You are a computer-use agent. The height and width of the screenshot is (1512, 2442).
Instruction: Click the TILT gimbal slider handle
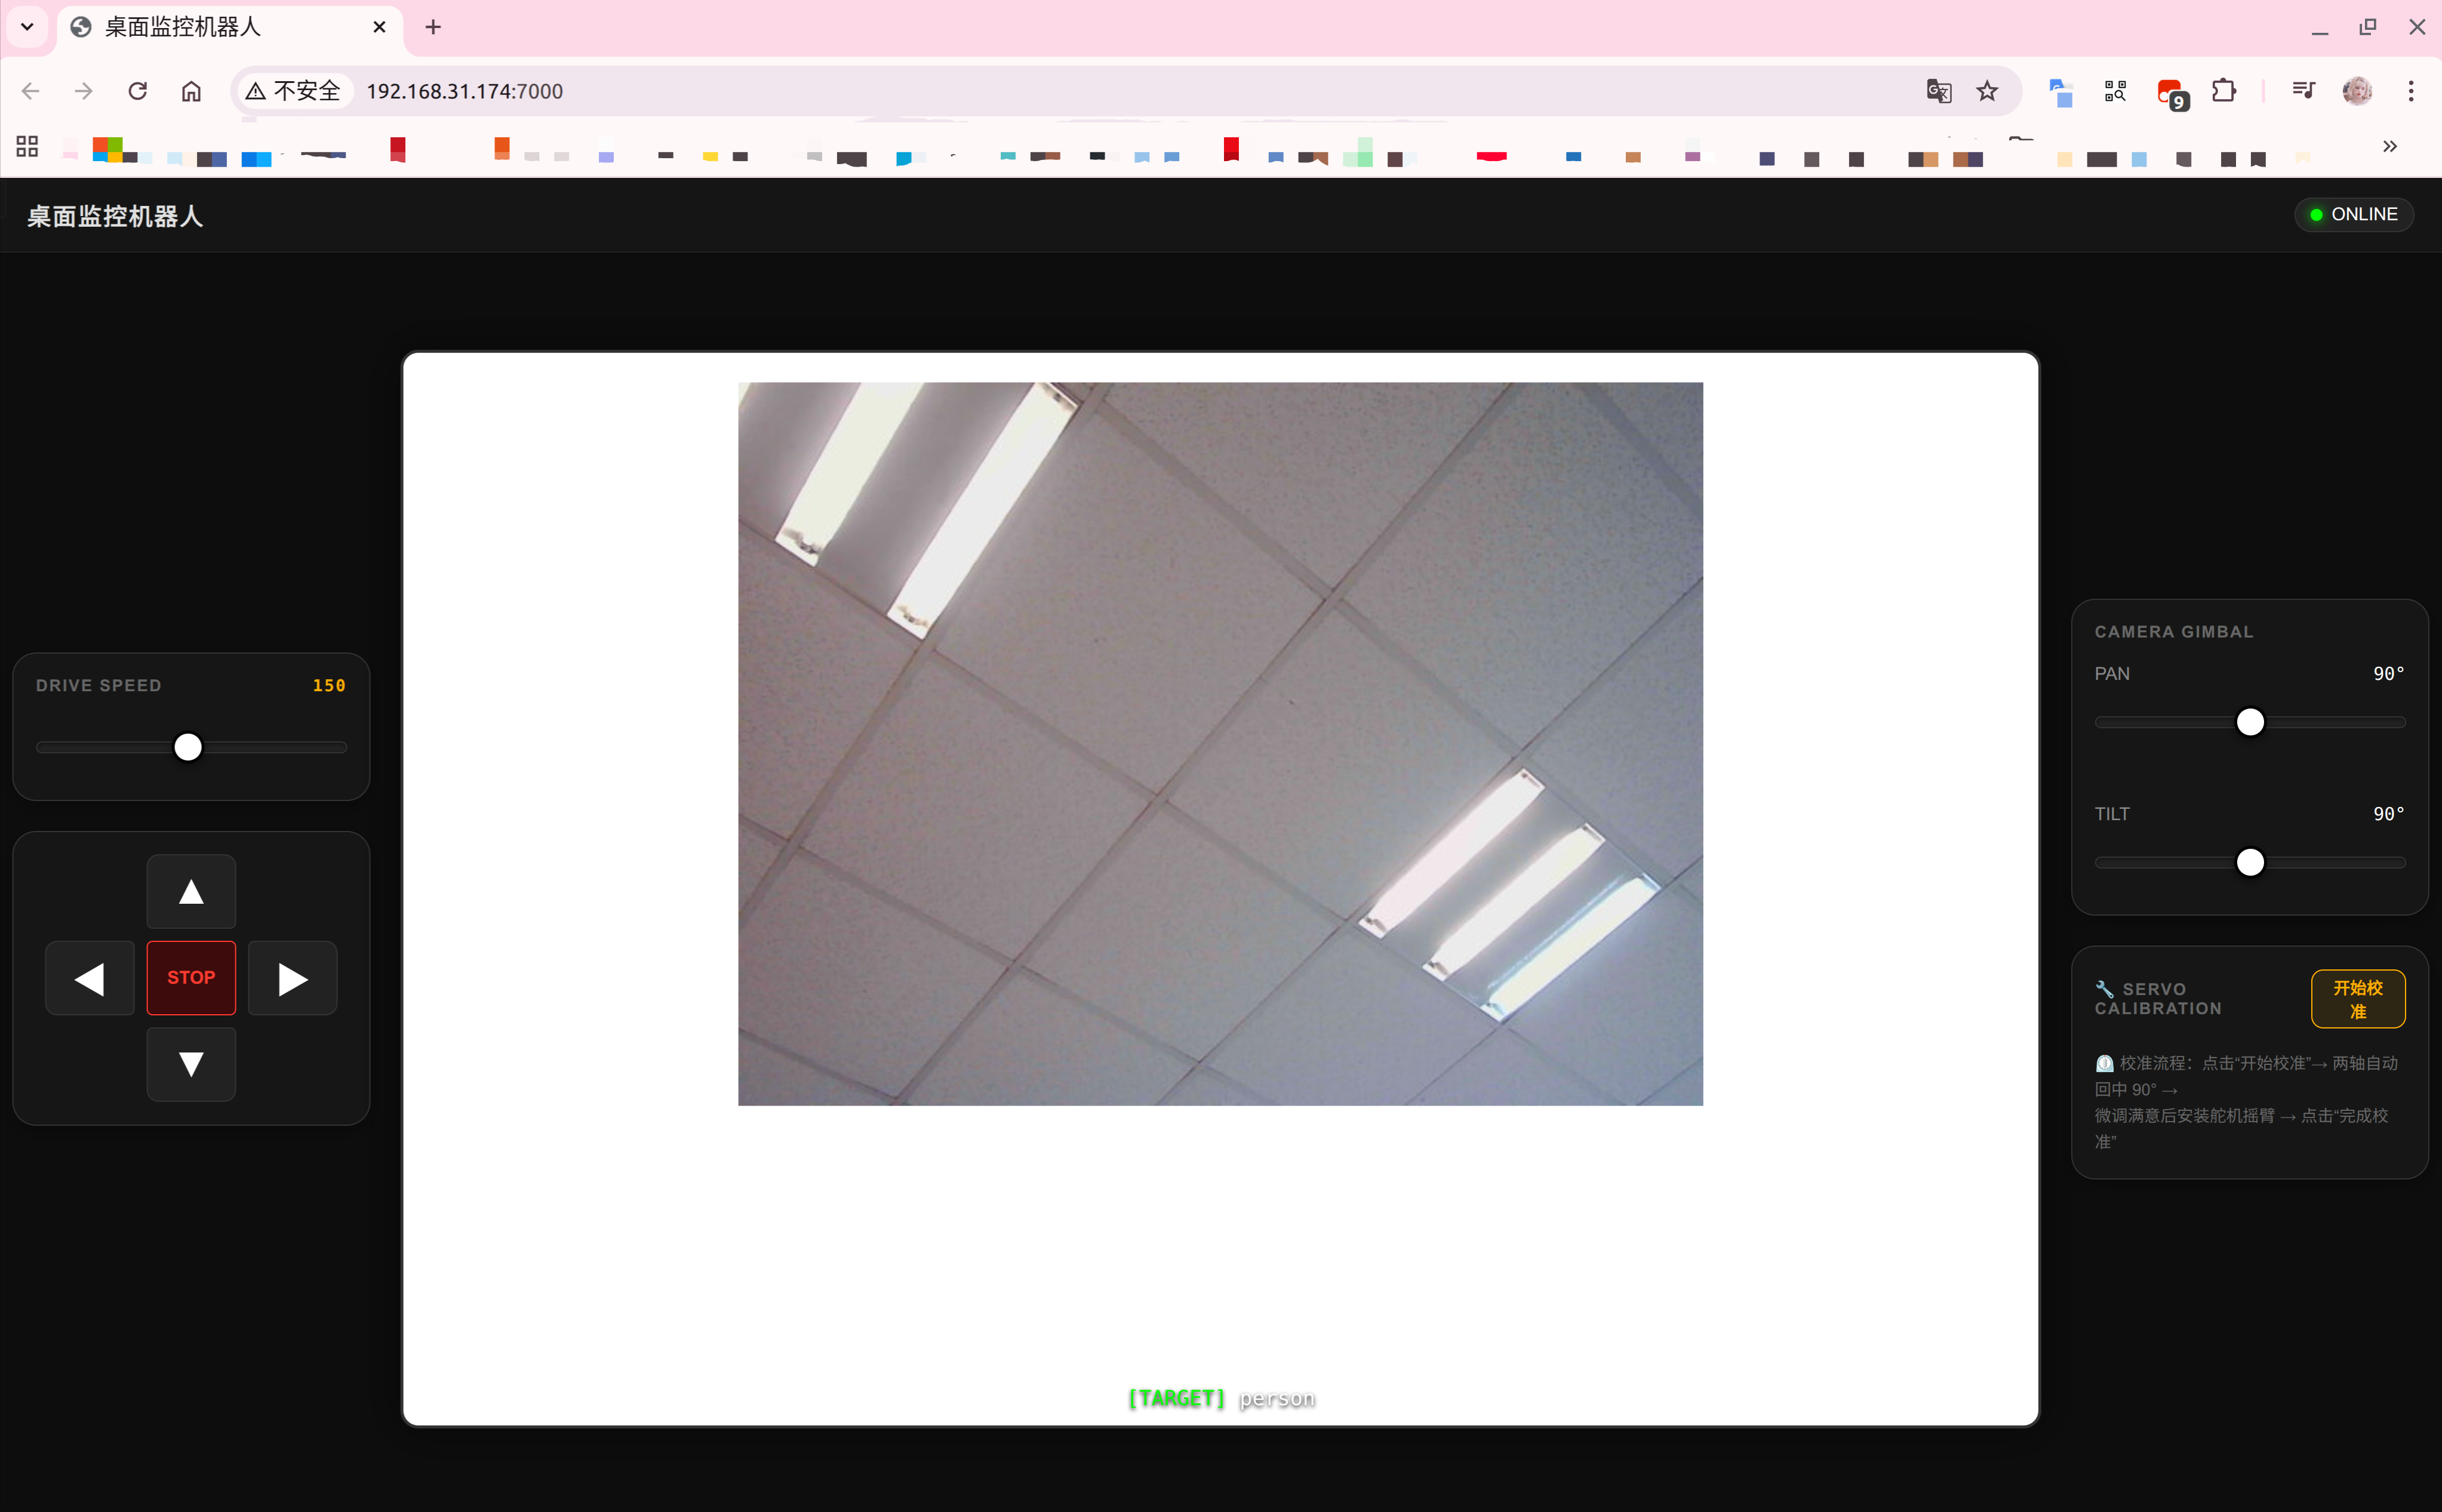[x=2250, y=862]
